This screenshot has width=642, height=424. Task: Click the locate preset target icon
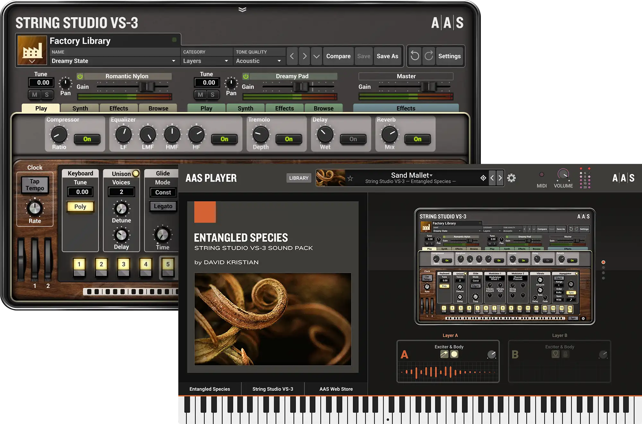483,178
